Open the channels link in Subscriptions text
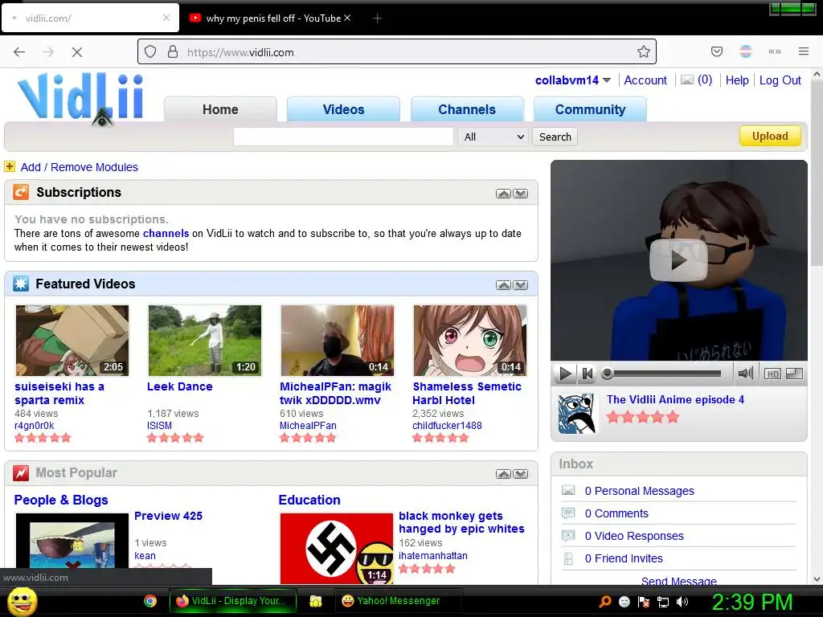 (166, 234)
